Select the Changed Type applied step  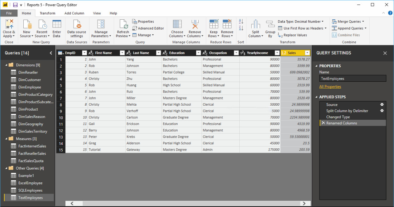353,117
